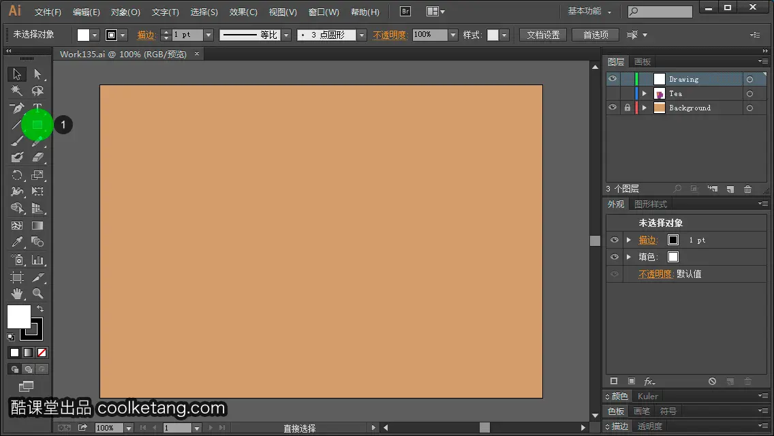The width and height of the screenshot is (774, 436).
Task: Expand 描边 row in Appearance panel
Action: click(629, 240)
